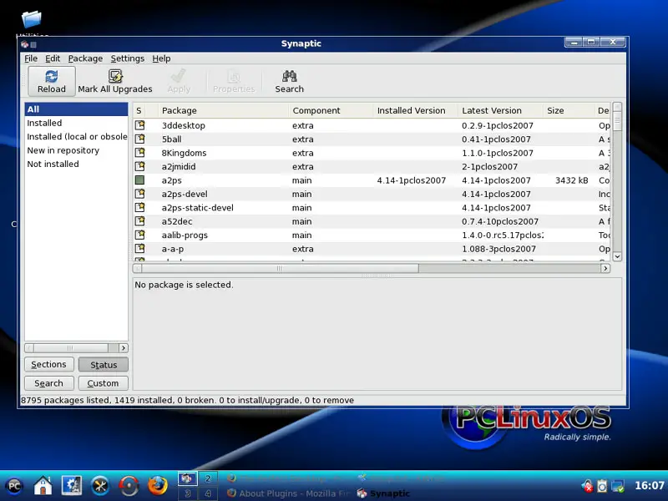This screenshot has width=668, height=501.
Task: Sort by the Component column header
Action: point(331,110)
